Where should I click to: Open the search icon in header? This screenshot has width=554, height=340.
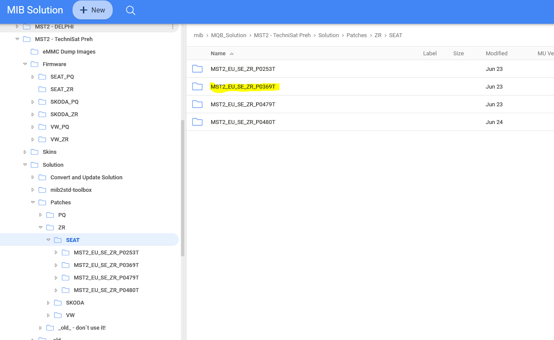(130, 10)
